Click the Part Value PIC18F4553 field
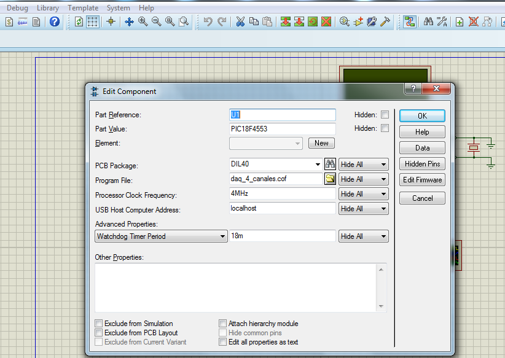 [x=283, y=129]
